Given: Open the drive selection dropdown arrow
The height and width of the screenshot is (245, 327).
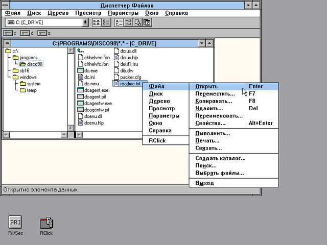Looking at the screenshot, I should click(x=85, y=22).
